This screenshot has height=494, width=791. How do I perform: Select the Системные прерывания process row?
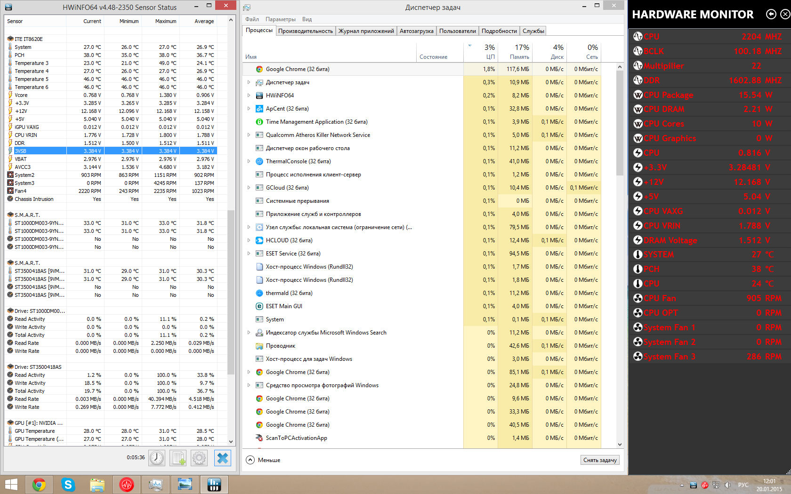click(x=422, y=201)
